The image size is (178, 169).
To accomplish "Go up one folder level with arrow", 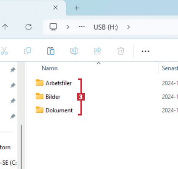I will (x=5, y=27).
